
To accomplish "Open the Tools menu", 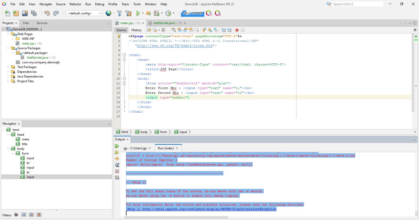I will 137,4.
